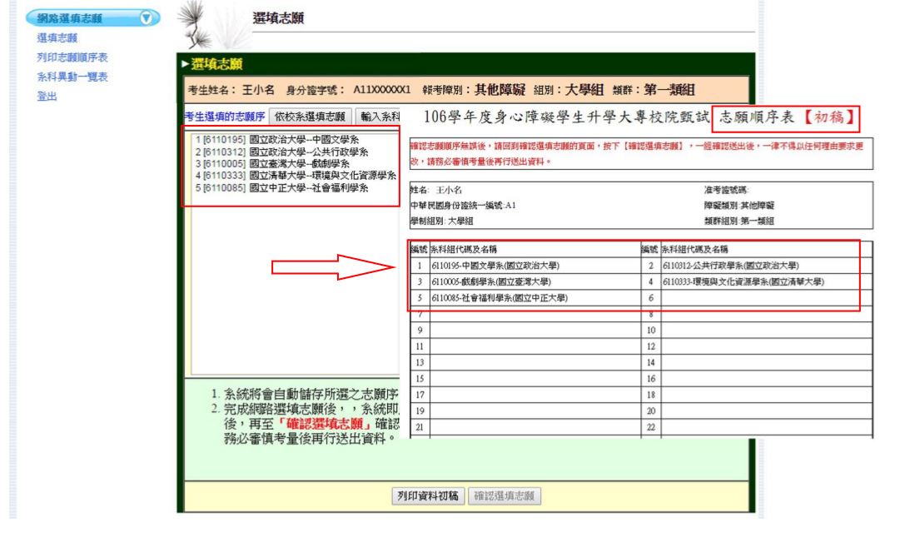The width and height of the screenshot is (900, 547).
Task: Click table cell 6110005-戲劇學系(國立臺灣大學)
Action: (535, 281)
